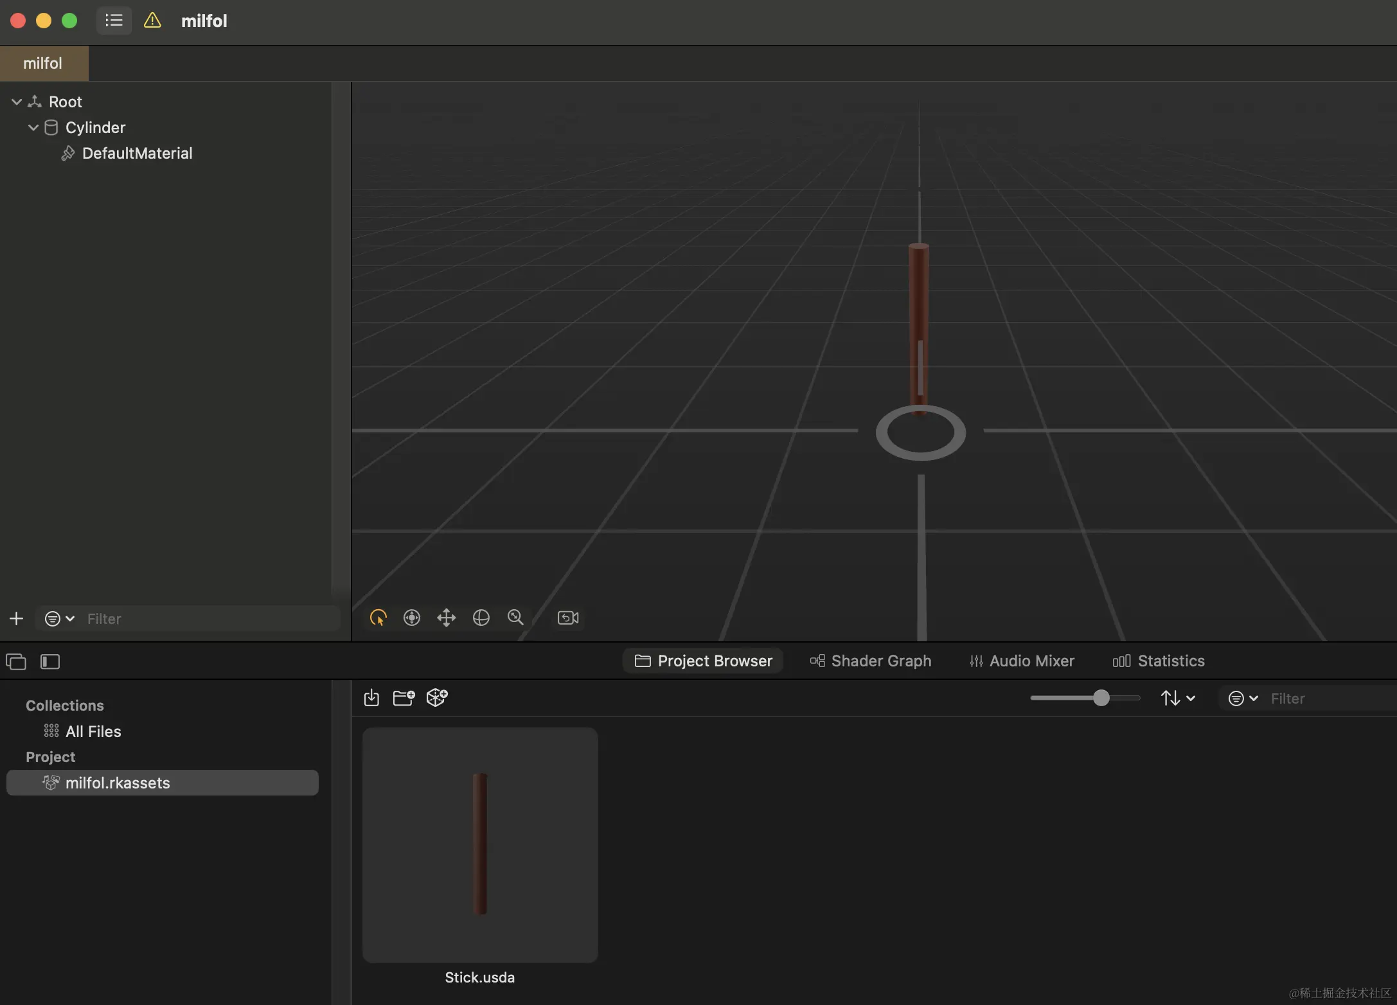Collapse the Root tree node
The image size is (1397, 1005).
point(17,102)
